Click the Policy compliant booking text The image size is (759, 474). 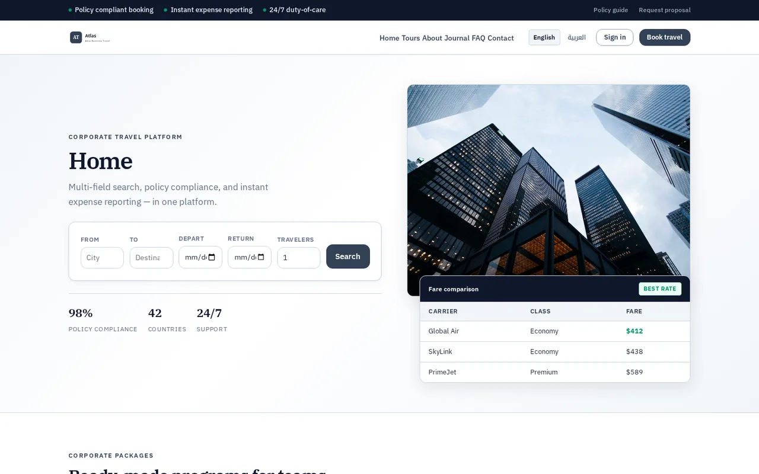114,10
